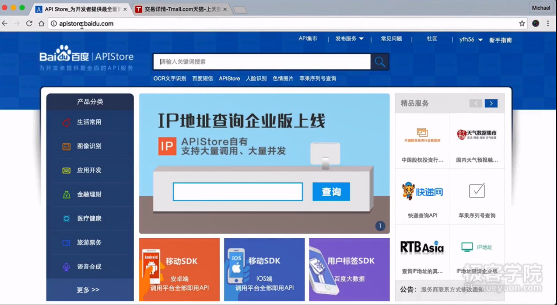The height and width of the screenshot is (305, 557).
Task: Expand 更多 >> categories
Action: coord(88,290)
